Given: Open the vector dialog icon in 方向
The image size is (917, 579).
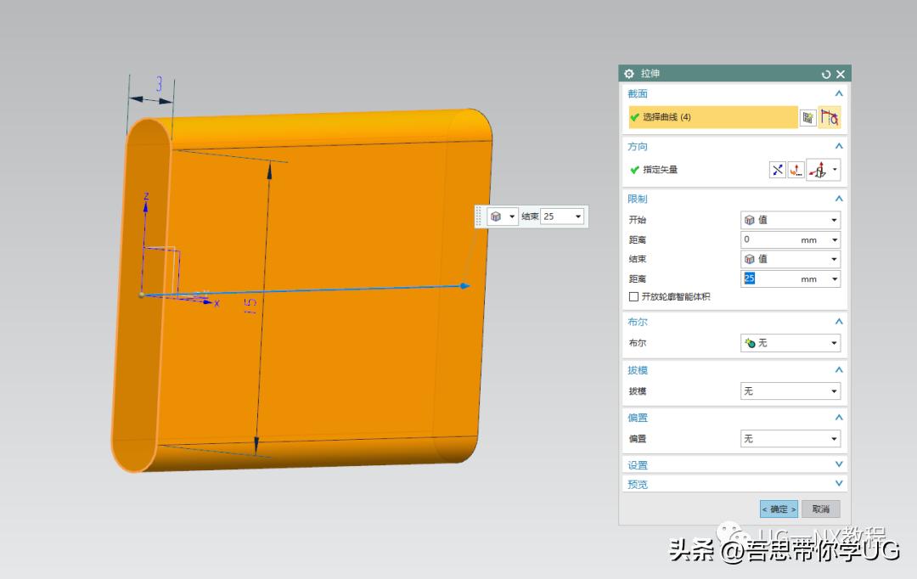Looking at the screenshot, I should pyautogui.click(x=796, y=170).
